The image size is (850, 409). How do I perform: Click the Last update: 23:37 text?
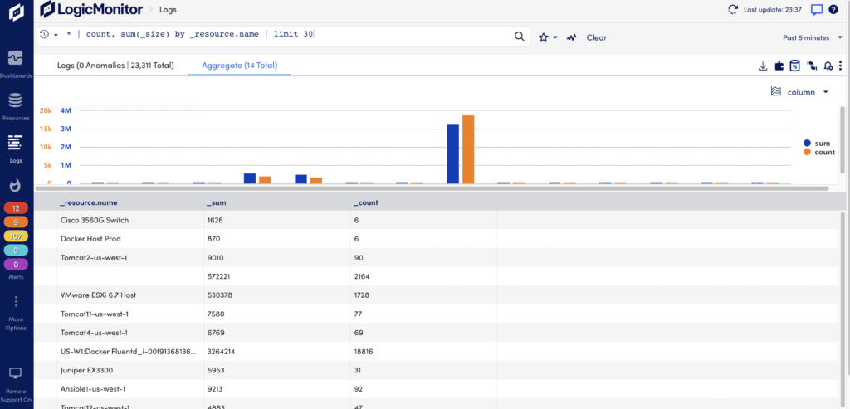[774, 9]
